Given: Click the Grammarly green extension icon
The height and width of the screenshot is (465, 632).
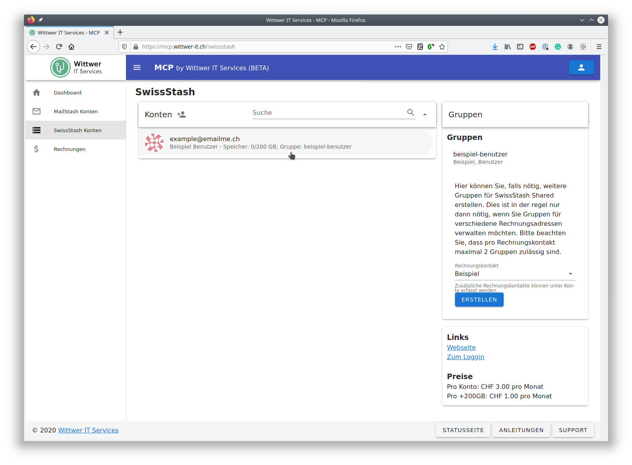Looking at the screenshot, I should point(558,47).
